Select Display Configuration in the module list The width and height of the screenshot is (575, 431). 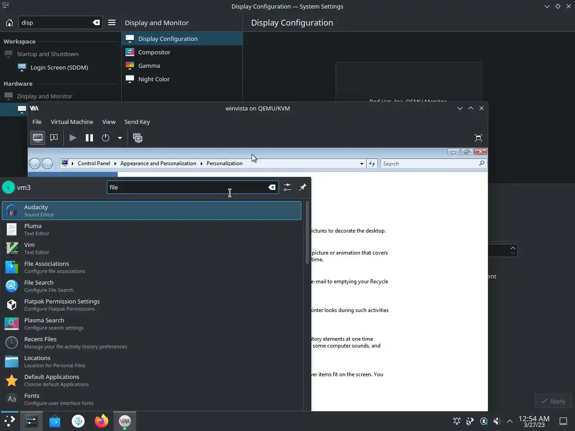click(x=182, y=39)
